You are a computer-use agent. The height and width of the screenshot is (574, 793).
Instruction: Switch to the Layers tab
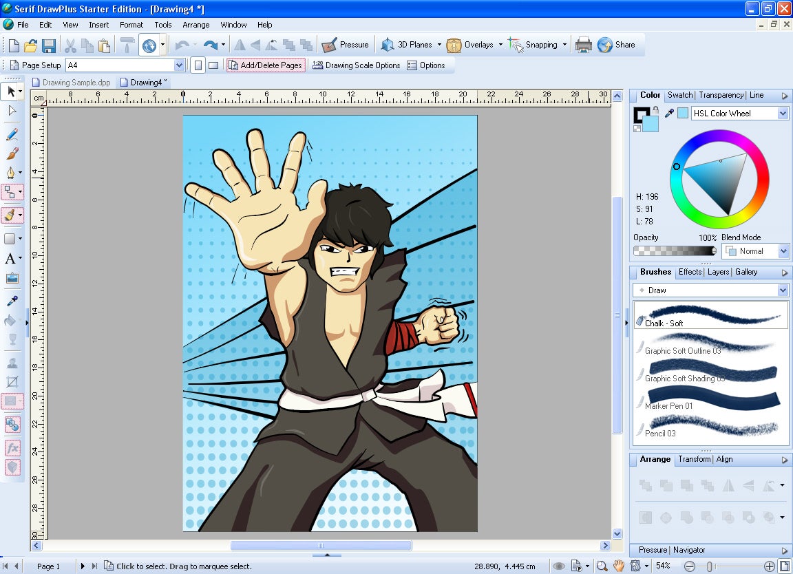718,272
